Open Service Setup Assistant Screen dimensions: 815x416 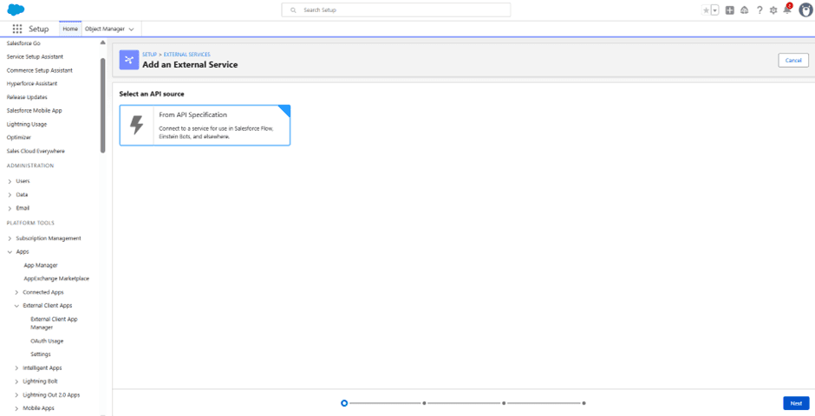(35, 56)
